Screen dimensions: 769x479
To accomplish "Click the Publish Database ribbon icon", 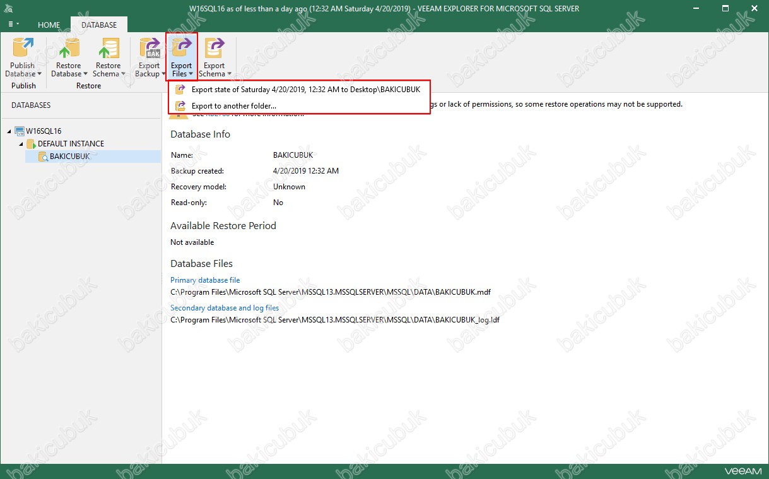I will click(x=23, y=49).
